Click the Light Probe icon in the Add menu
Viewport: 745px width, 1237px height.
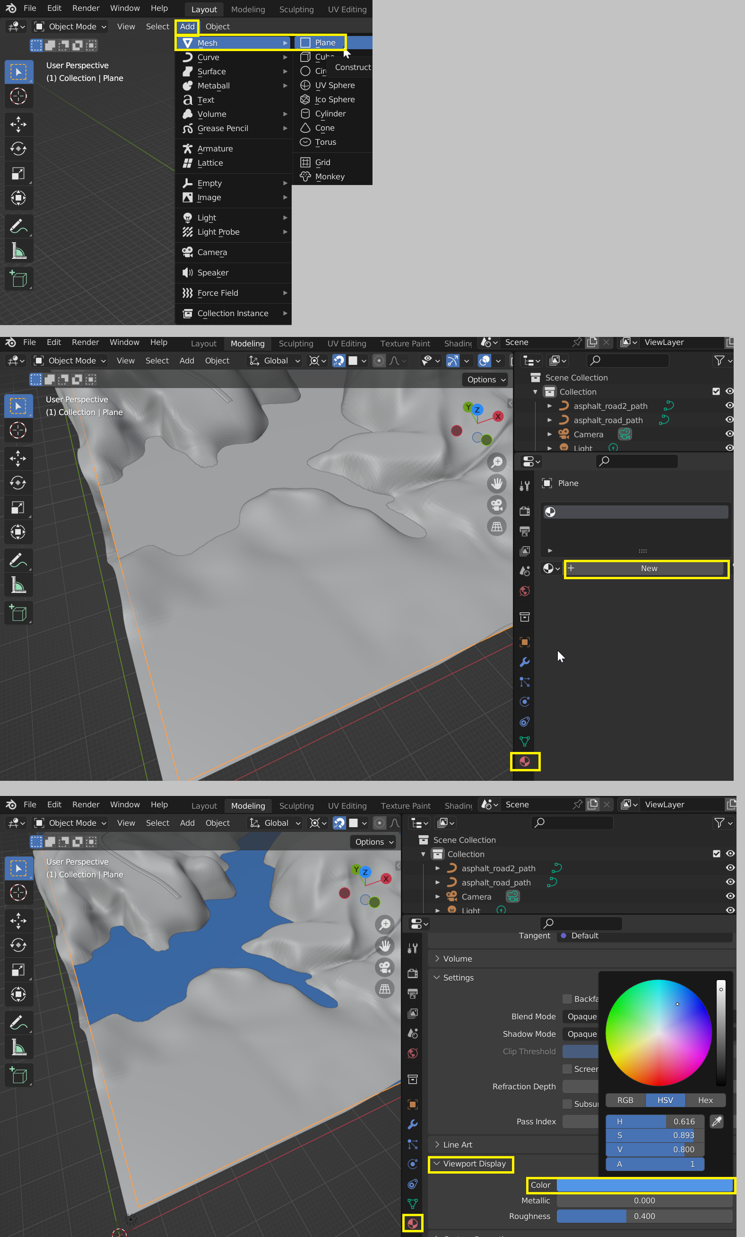tap(188, 232)
